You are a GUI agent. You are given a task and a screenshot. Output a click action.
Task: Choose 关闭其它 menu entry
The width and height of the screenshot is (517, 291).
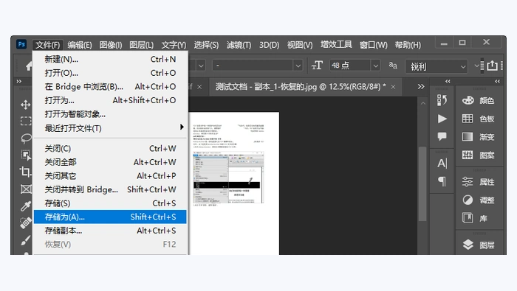[x=110, y=176]
